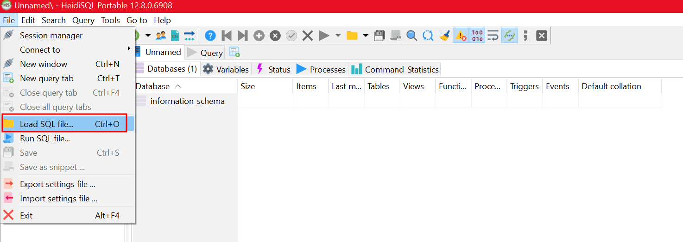The width and height of the screenshot is (683, 242).
Task: Click the post changes checkmark icon
Action: pyautogui.click(x=291, y=36)
